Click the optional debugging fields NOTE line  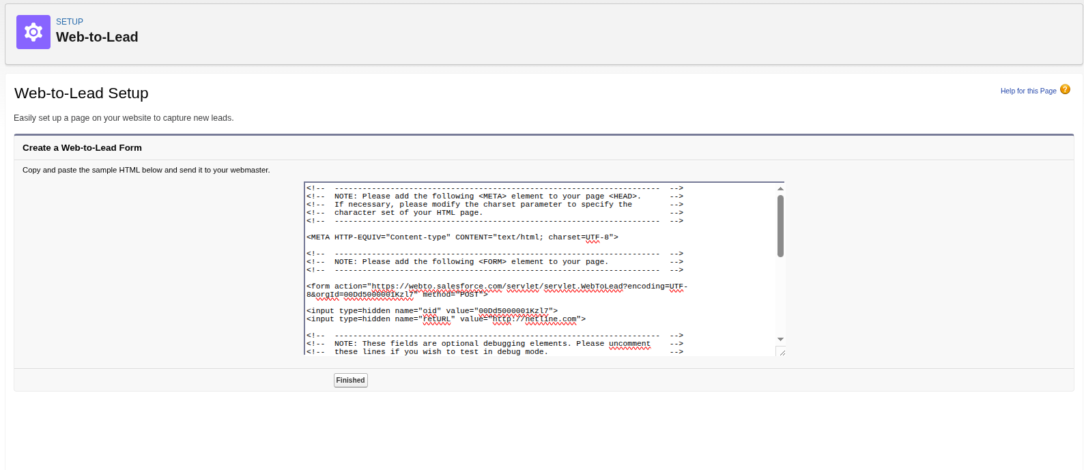coord(491,344)
